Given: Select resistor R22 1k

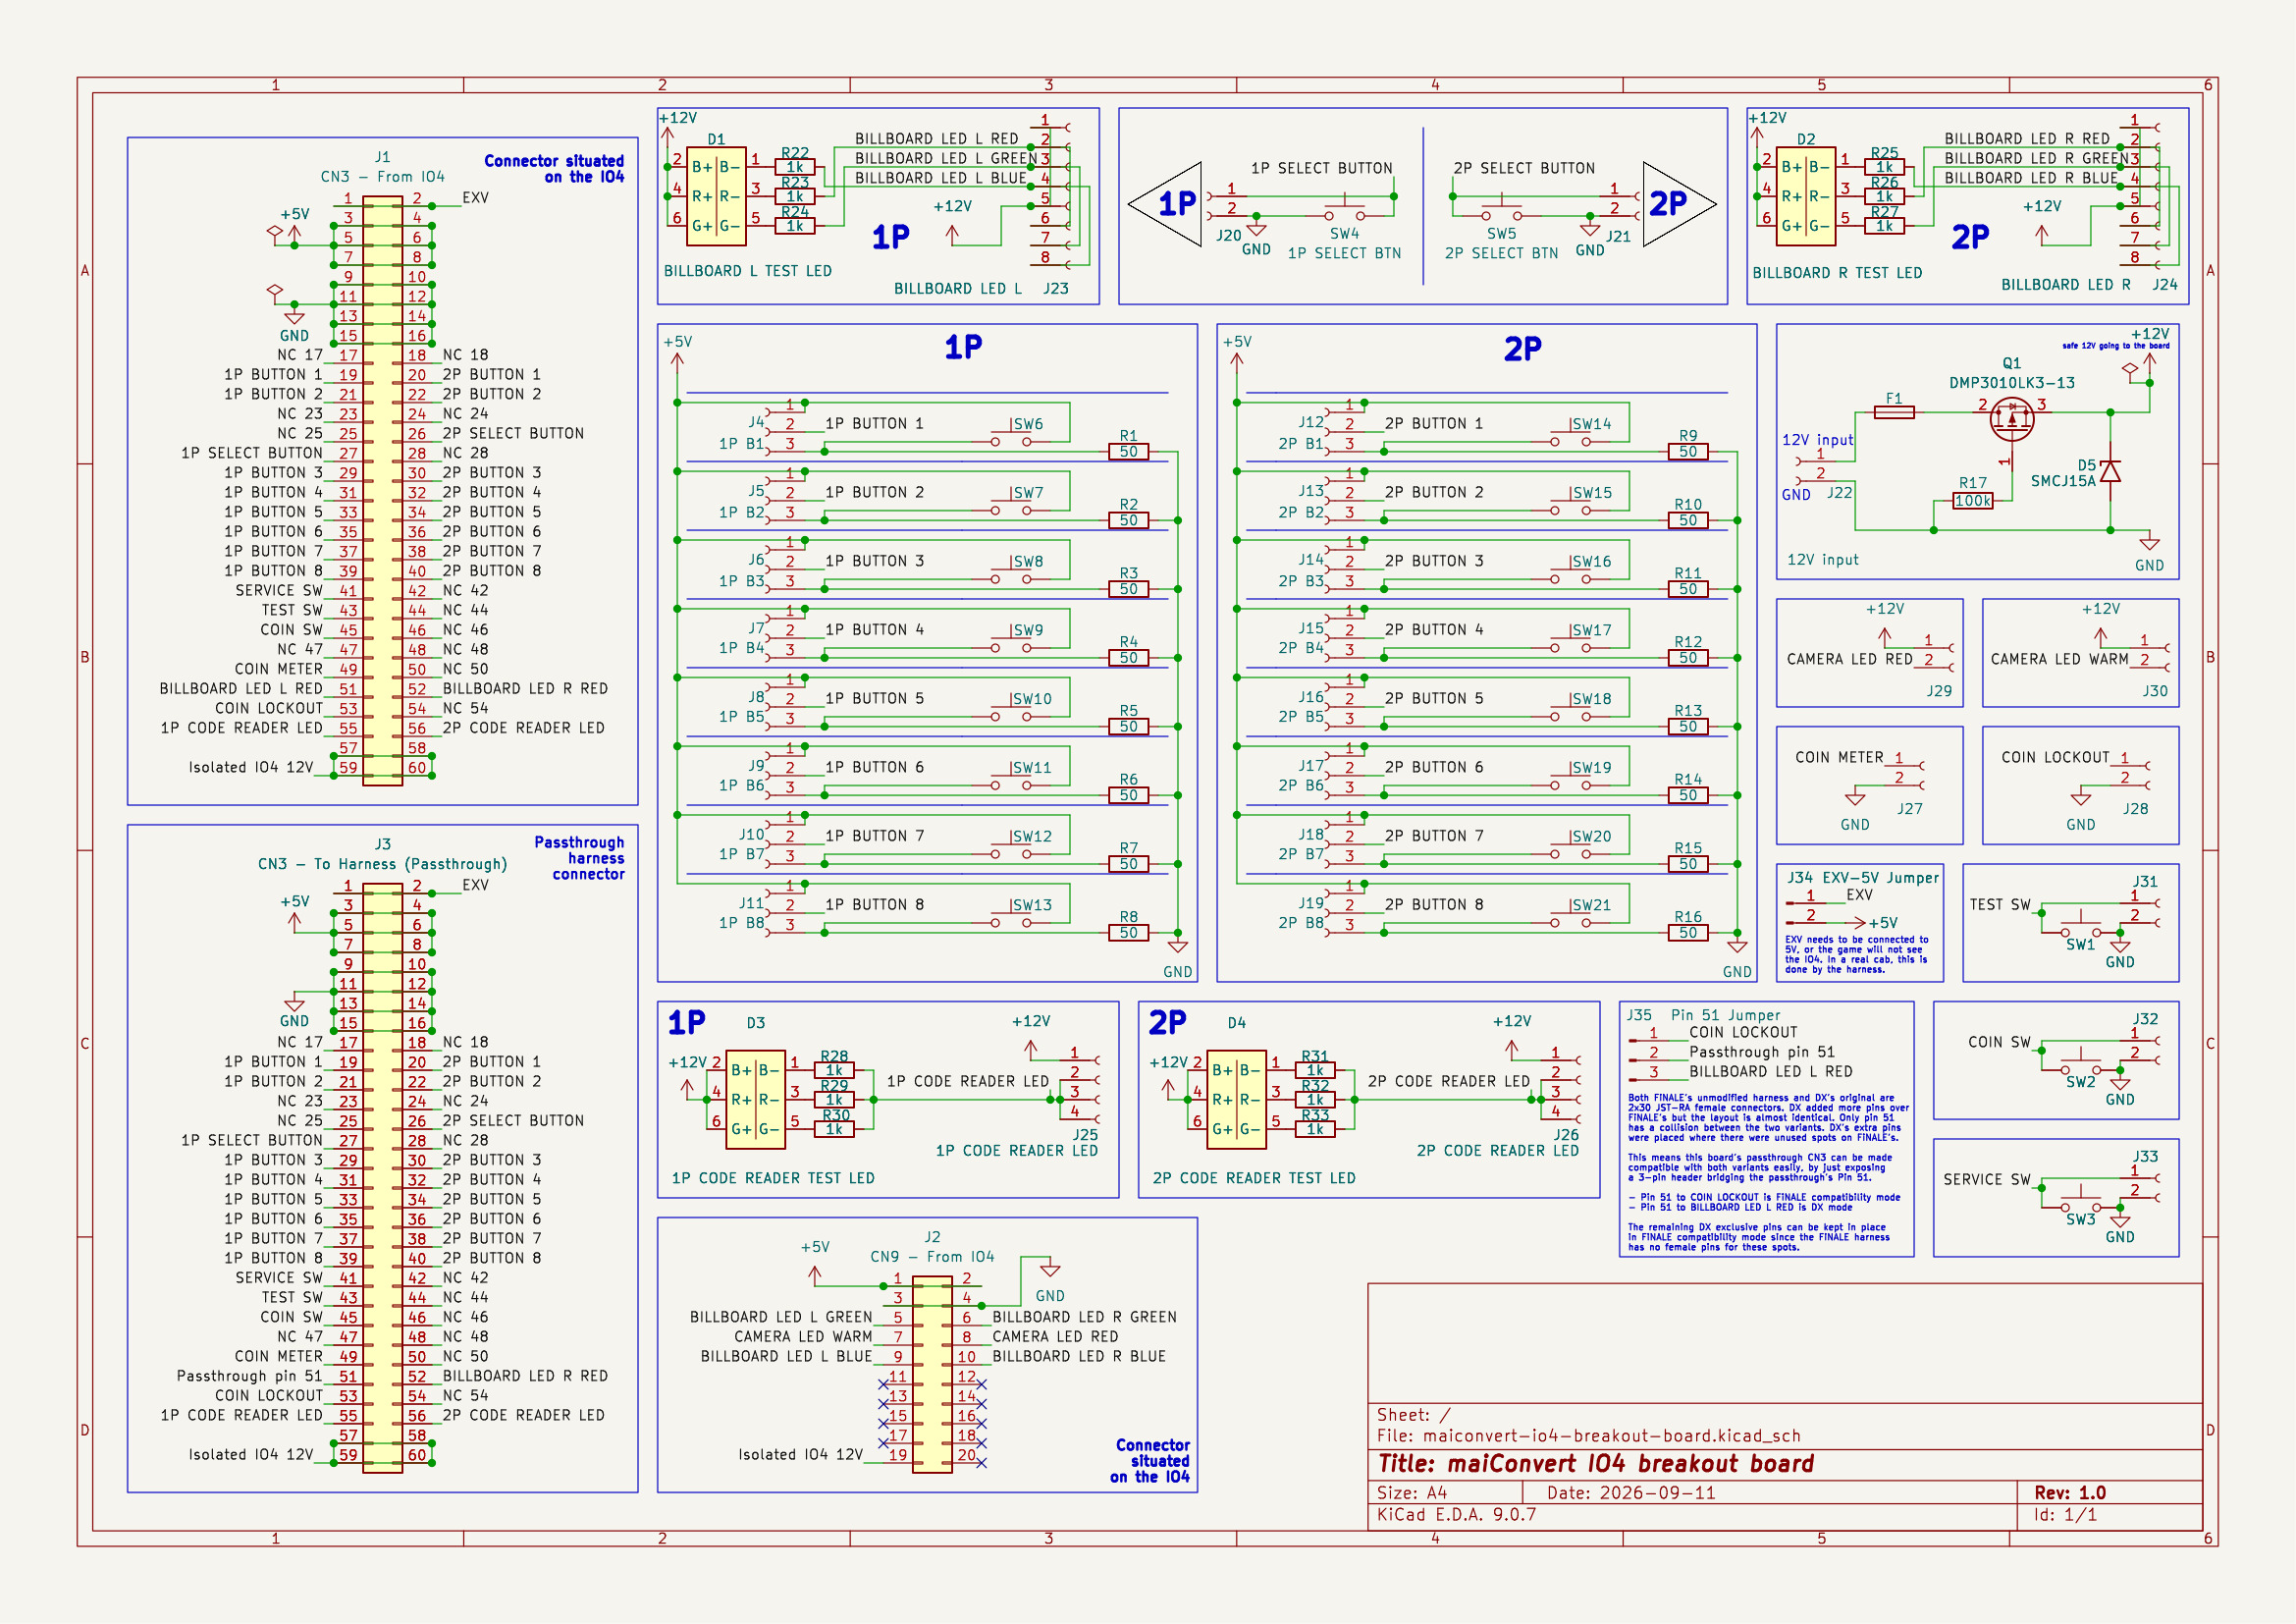Looking at the screenshot, I should tap(795, 167).
